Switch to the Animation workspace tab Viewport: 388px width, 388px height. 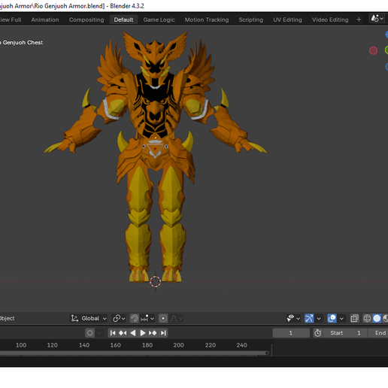click(45, 20)
